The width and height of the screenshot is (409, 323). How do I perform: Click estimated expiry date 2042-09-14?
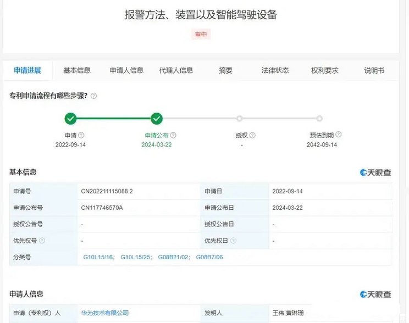coord(322,144)
